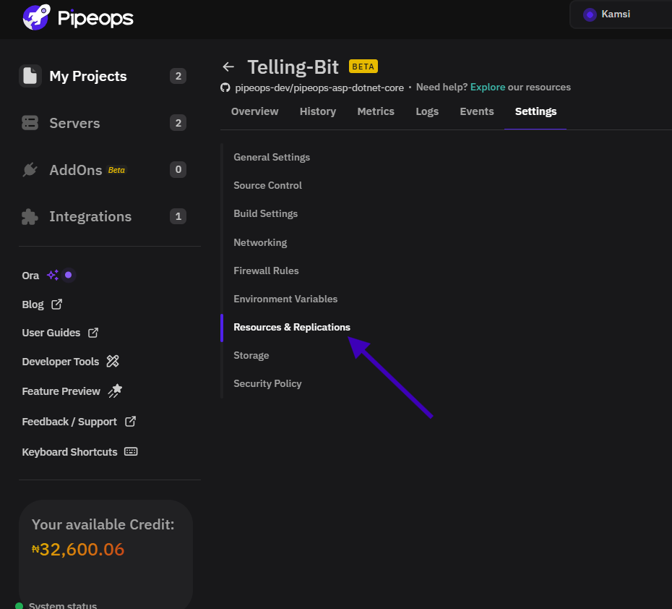Switch to the Metrics tab
The image size is (672, 609).
[x=376, y=111]
